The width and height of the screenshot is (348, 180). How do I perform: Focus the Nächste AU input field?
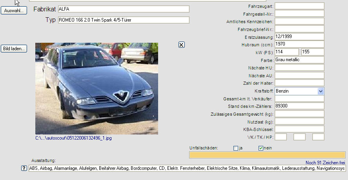click(x=299, y=75)
